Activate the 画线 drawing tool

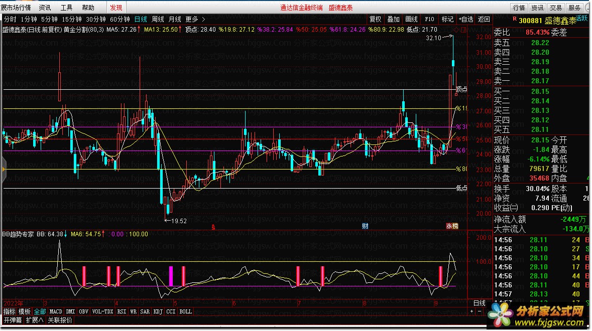tap(412, 19)
